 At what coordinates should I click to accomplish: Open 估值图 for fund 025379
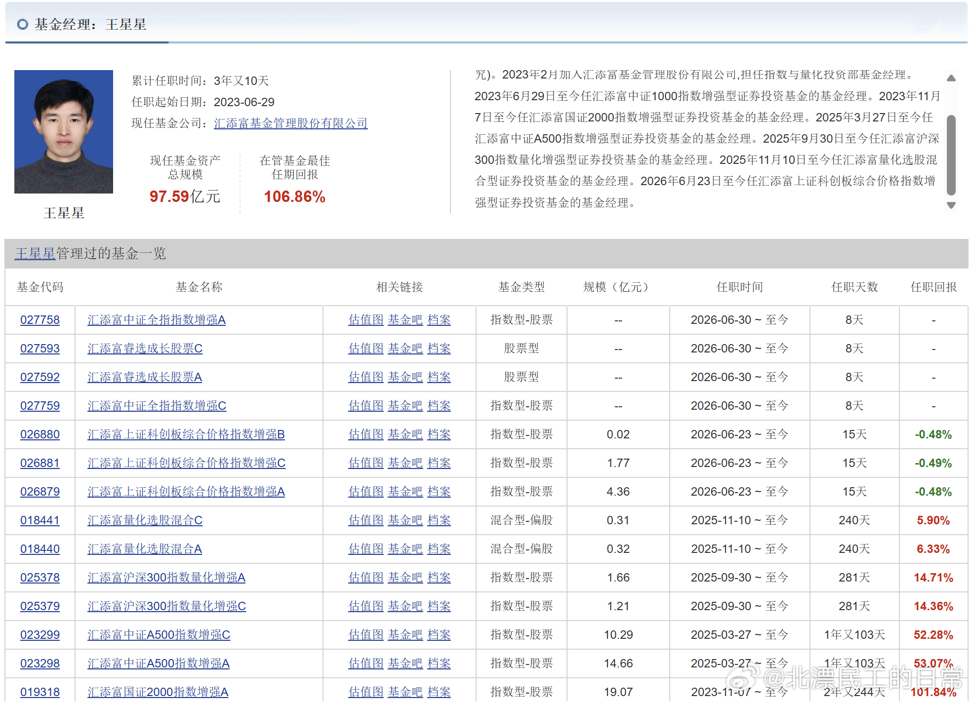pos(366,606)
